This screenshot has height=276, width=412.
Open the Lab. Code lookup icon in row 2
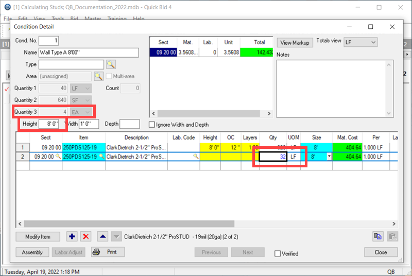click(196, 157)
